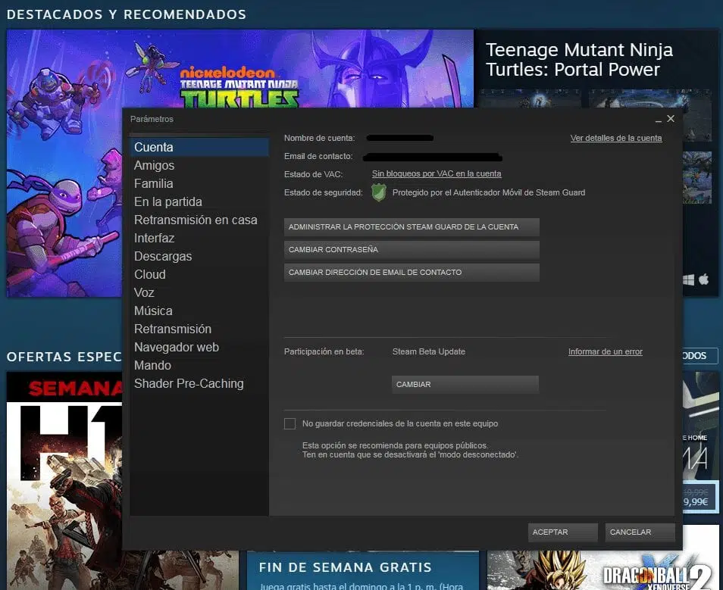Select Navegador web settings
The image size is (723, 590).
(176, 347)
